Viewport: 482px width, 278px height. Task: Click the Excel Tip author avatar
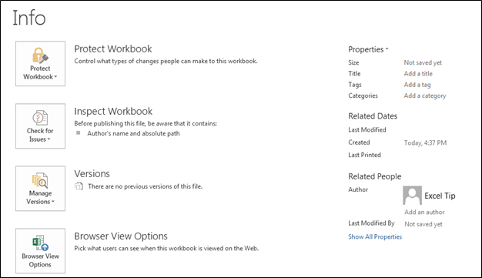click(x=412, y=196)
